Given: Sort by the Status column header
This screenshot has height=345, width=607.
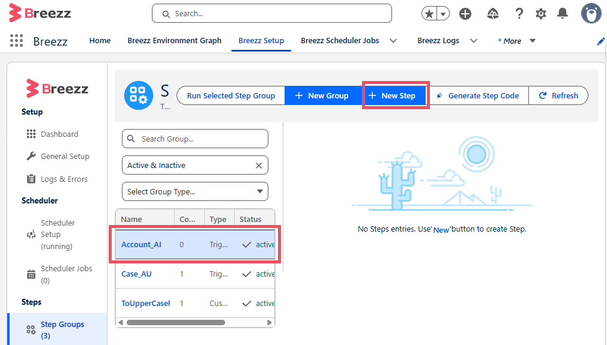Looking at the screenshot, I should coord(250,219).
